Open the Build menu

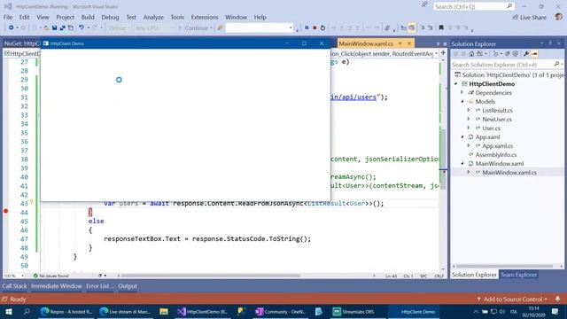click(88, 17)
